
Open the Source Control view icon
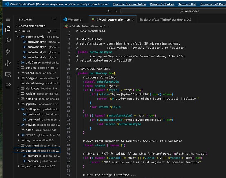point(8,52)
